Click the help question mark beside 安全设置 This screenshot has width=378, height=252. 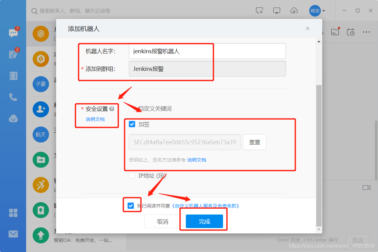(x=112, y=109)
